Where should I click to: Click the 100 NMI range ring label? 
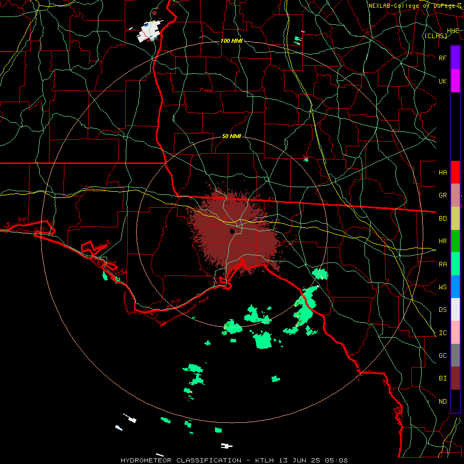click(231, 41)
